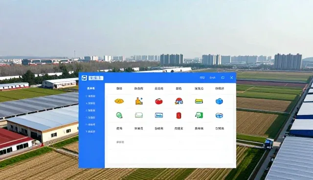Image resolution: width=313 pixels, height=180 pixels.
Task: Close the blue app window
Action: 231,78
